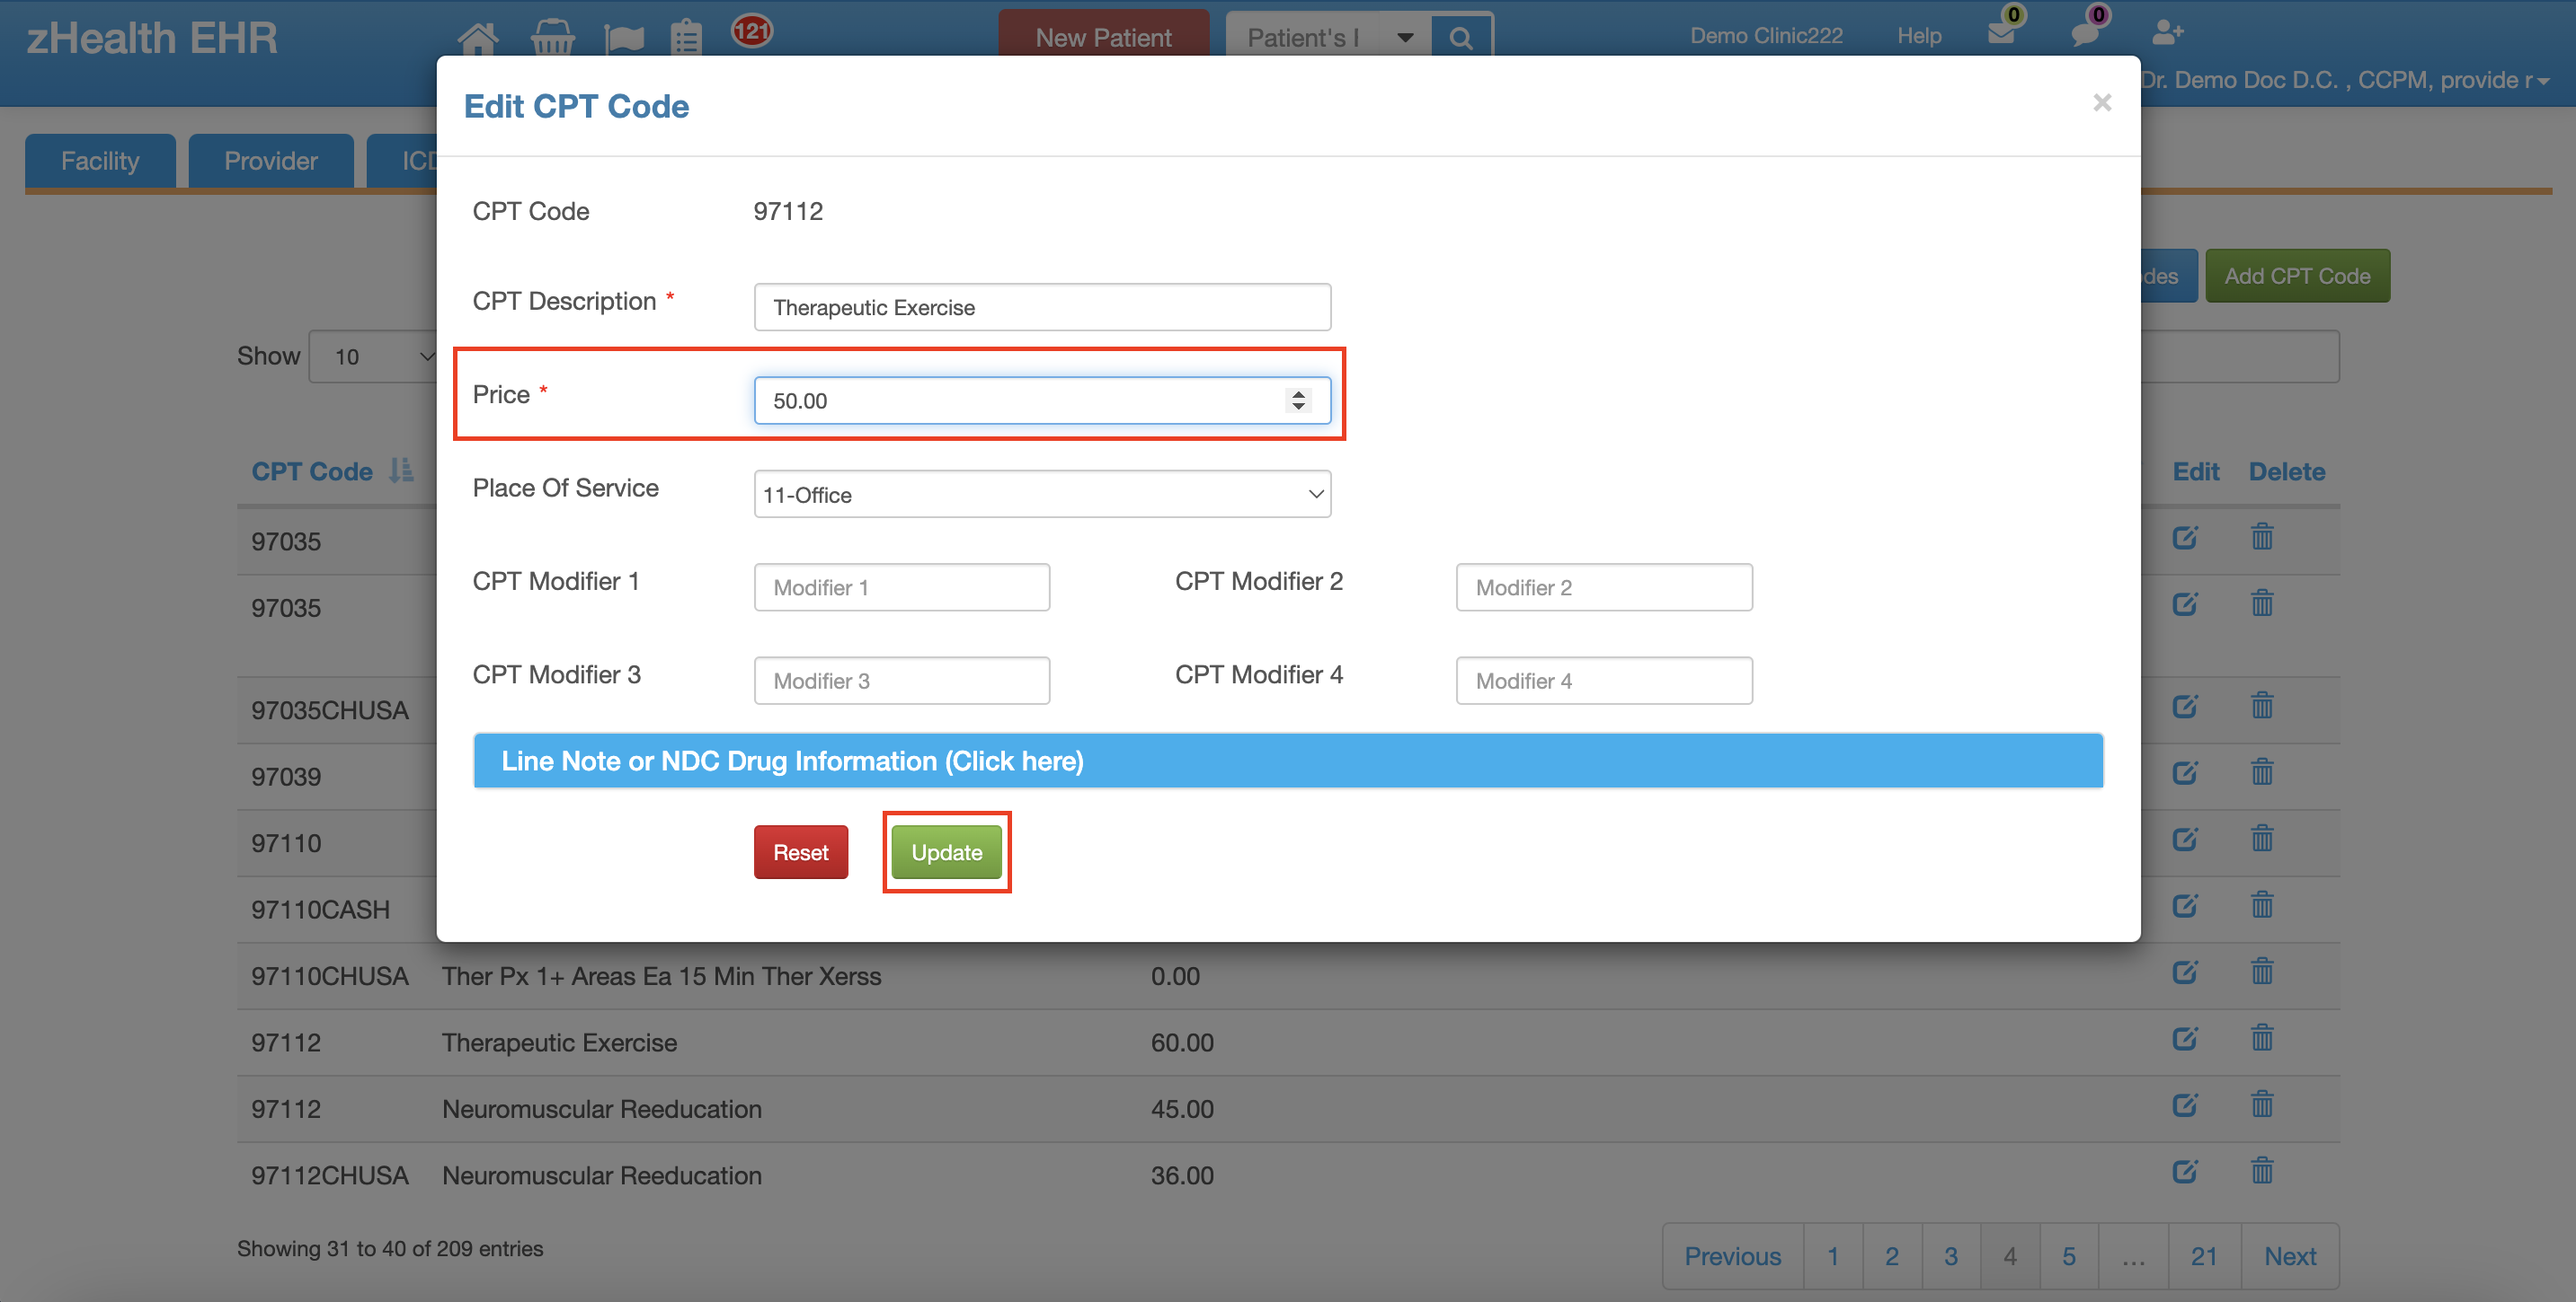Open the Place Of Service dropdown

tap(1042, 494)
